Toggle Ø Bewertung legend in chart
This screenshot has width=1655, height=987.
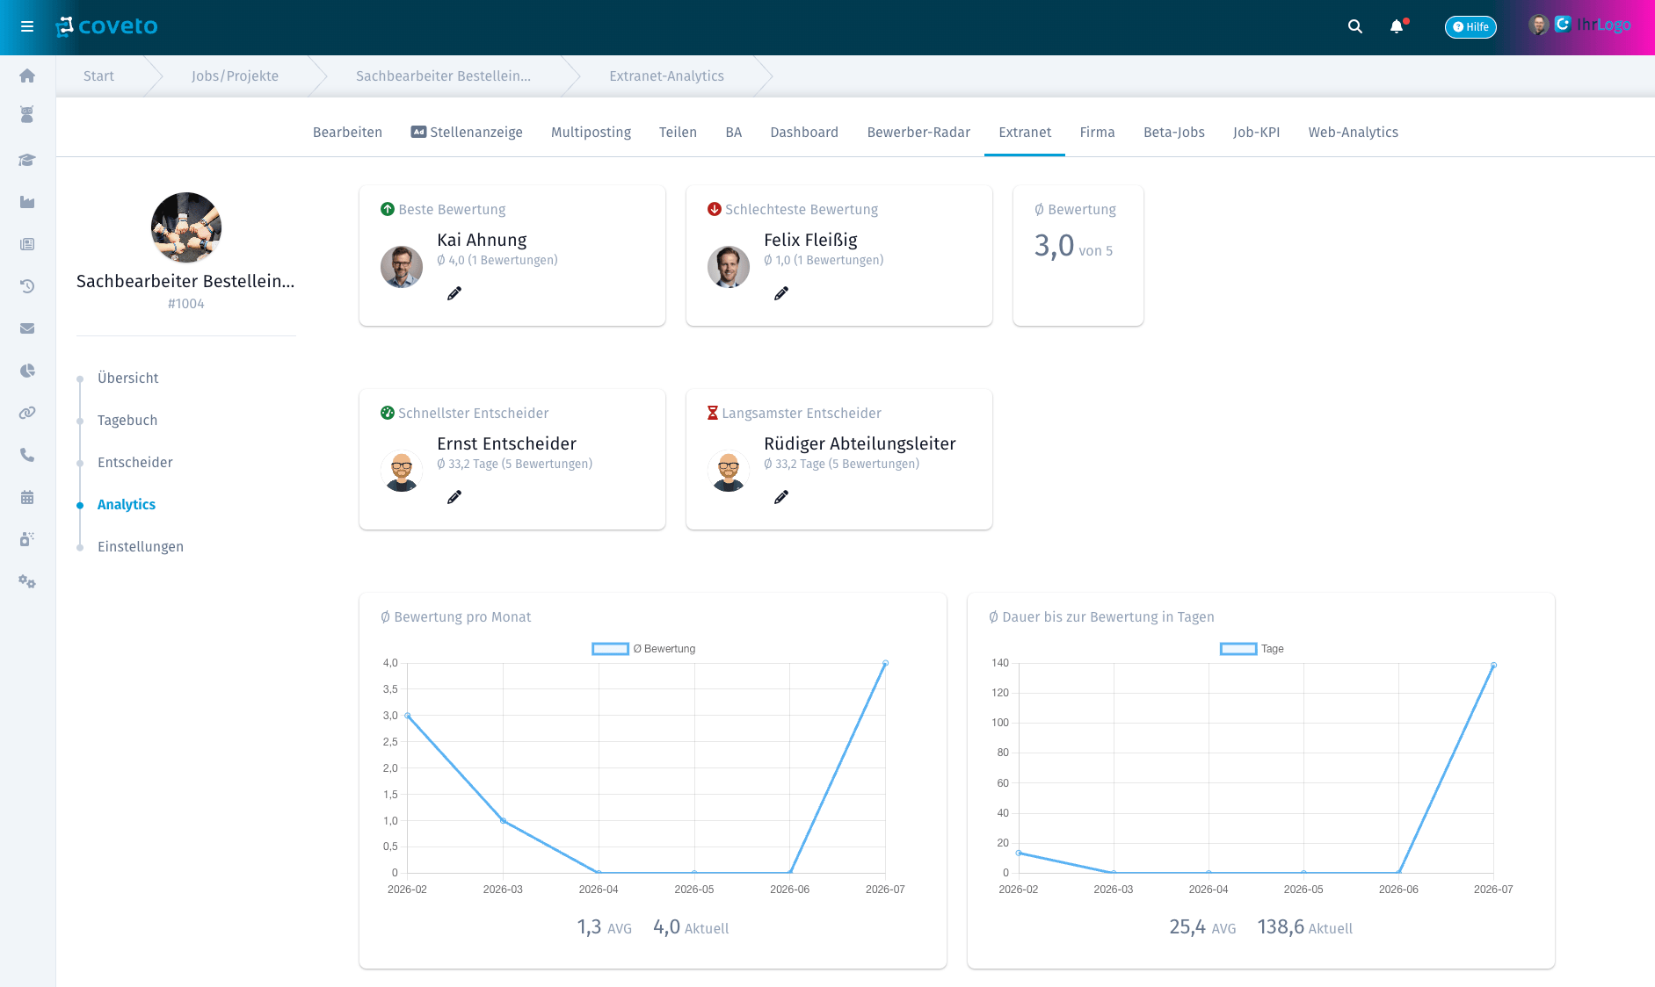tap(643, 649)
